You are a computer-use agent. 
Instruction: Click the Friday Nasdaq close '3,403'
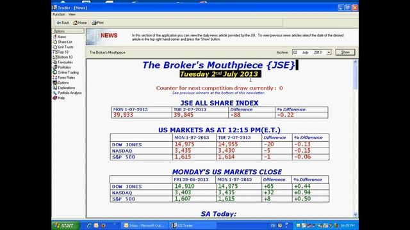point(183,193)
